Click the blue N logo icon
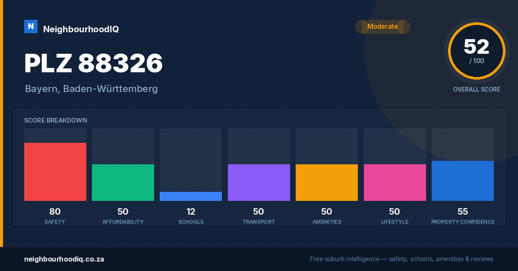The width and height of the screenshot is (518, 271). 31,26
